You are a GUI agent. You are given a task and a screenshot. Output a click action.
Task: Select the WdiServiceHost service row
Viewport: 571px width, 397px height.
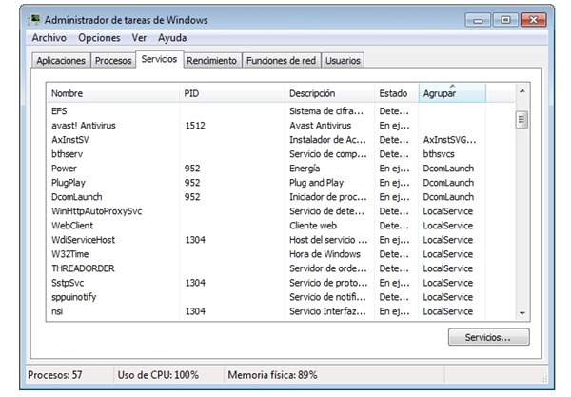tap(281, 240)
